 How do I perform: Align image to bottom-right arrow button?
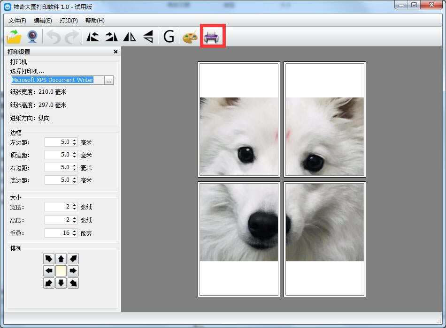(x=73, y=283)
